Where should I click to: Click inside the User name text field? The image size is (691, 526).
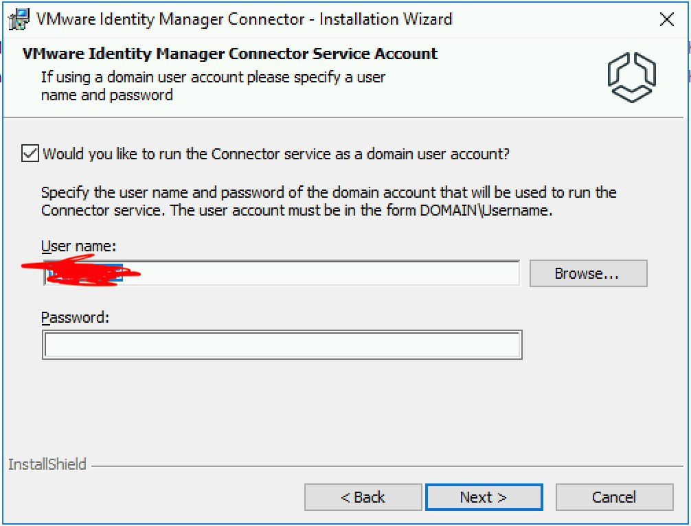tap(282, 273)
